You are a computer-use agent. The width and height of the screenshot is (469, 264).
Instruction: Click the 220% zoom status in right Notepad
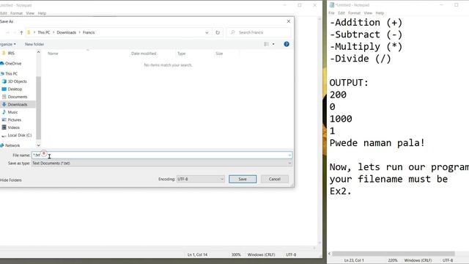coord(393,260)
